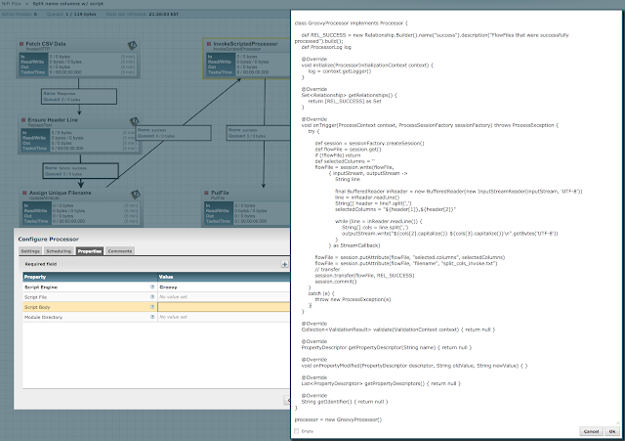Click the 'Required field' label
Viewport: 625px width, 441px height.
[41, 264]
